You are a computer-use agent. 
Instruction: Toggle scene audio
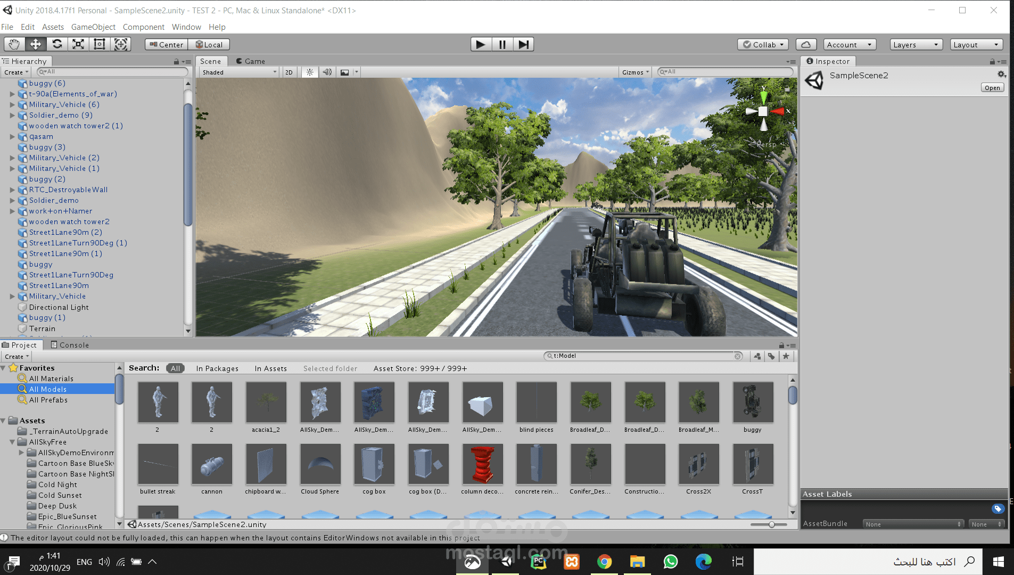(x=327, y=72)
